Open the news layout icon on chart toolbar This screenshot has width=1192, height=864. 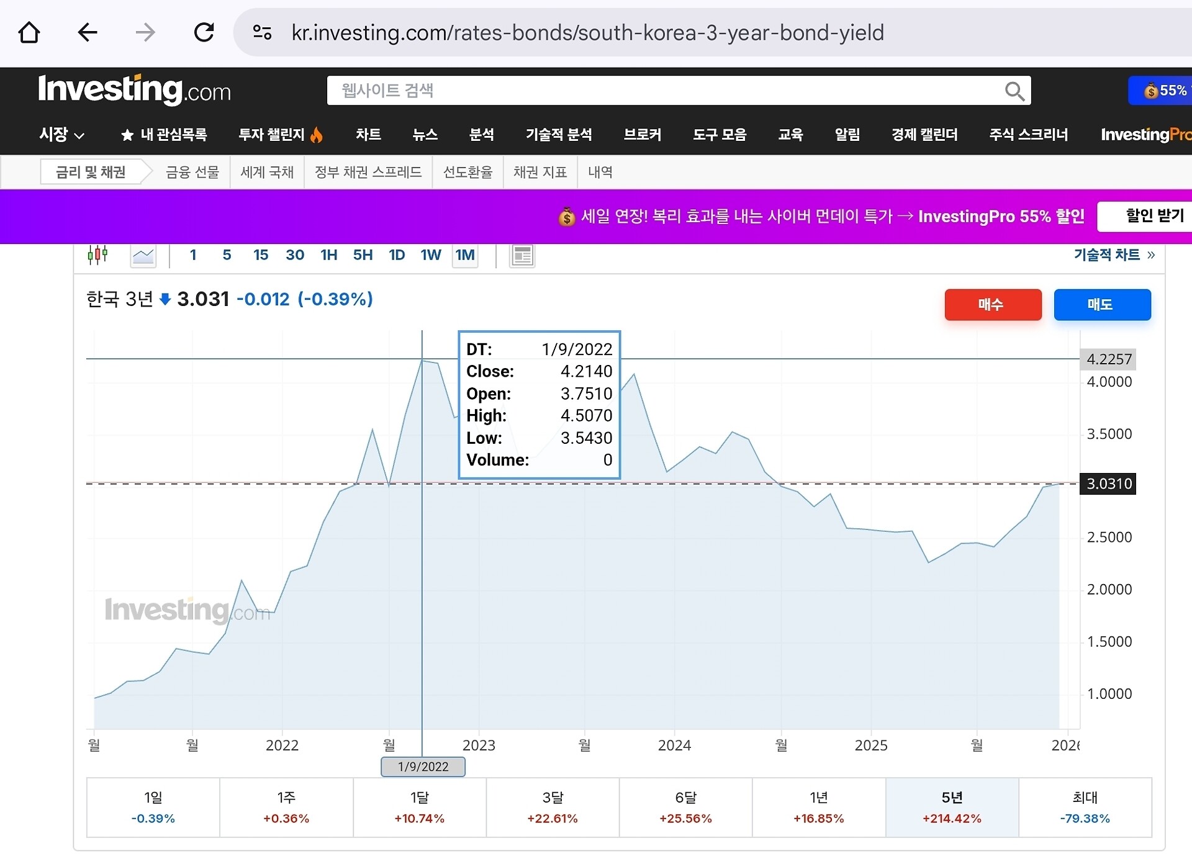tap(521, 255)
